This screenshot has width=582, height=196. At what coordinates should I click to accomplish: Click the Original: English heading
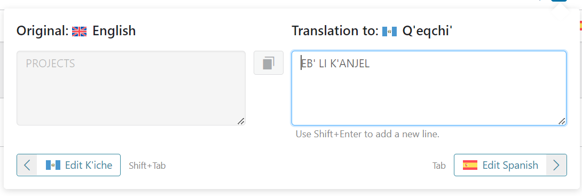click(x=76, y=31)
